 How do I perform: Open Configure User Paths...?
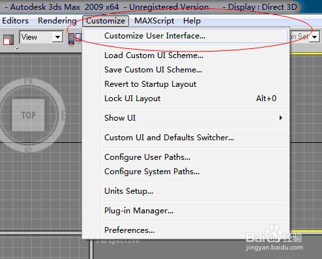pyautogui.click(x=186, y=157)
